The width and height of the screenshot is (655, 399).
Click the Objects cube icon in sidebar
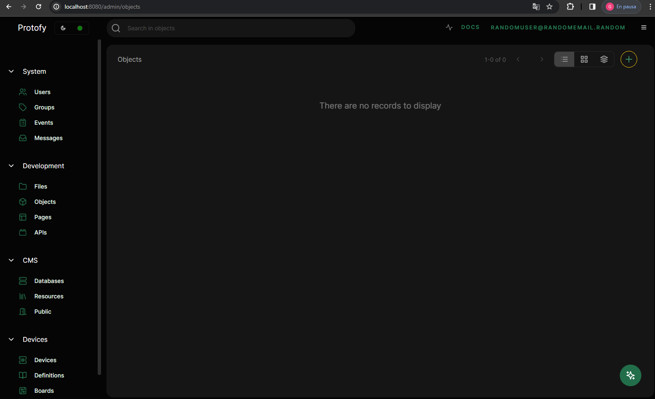pos(23,202)
